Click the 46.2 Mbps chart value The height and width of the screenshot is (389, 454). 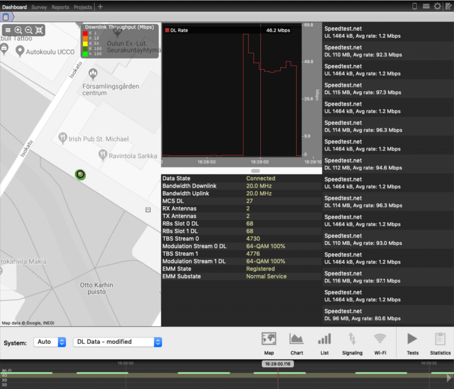(x=278, y=30)
